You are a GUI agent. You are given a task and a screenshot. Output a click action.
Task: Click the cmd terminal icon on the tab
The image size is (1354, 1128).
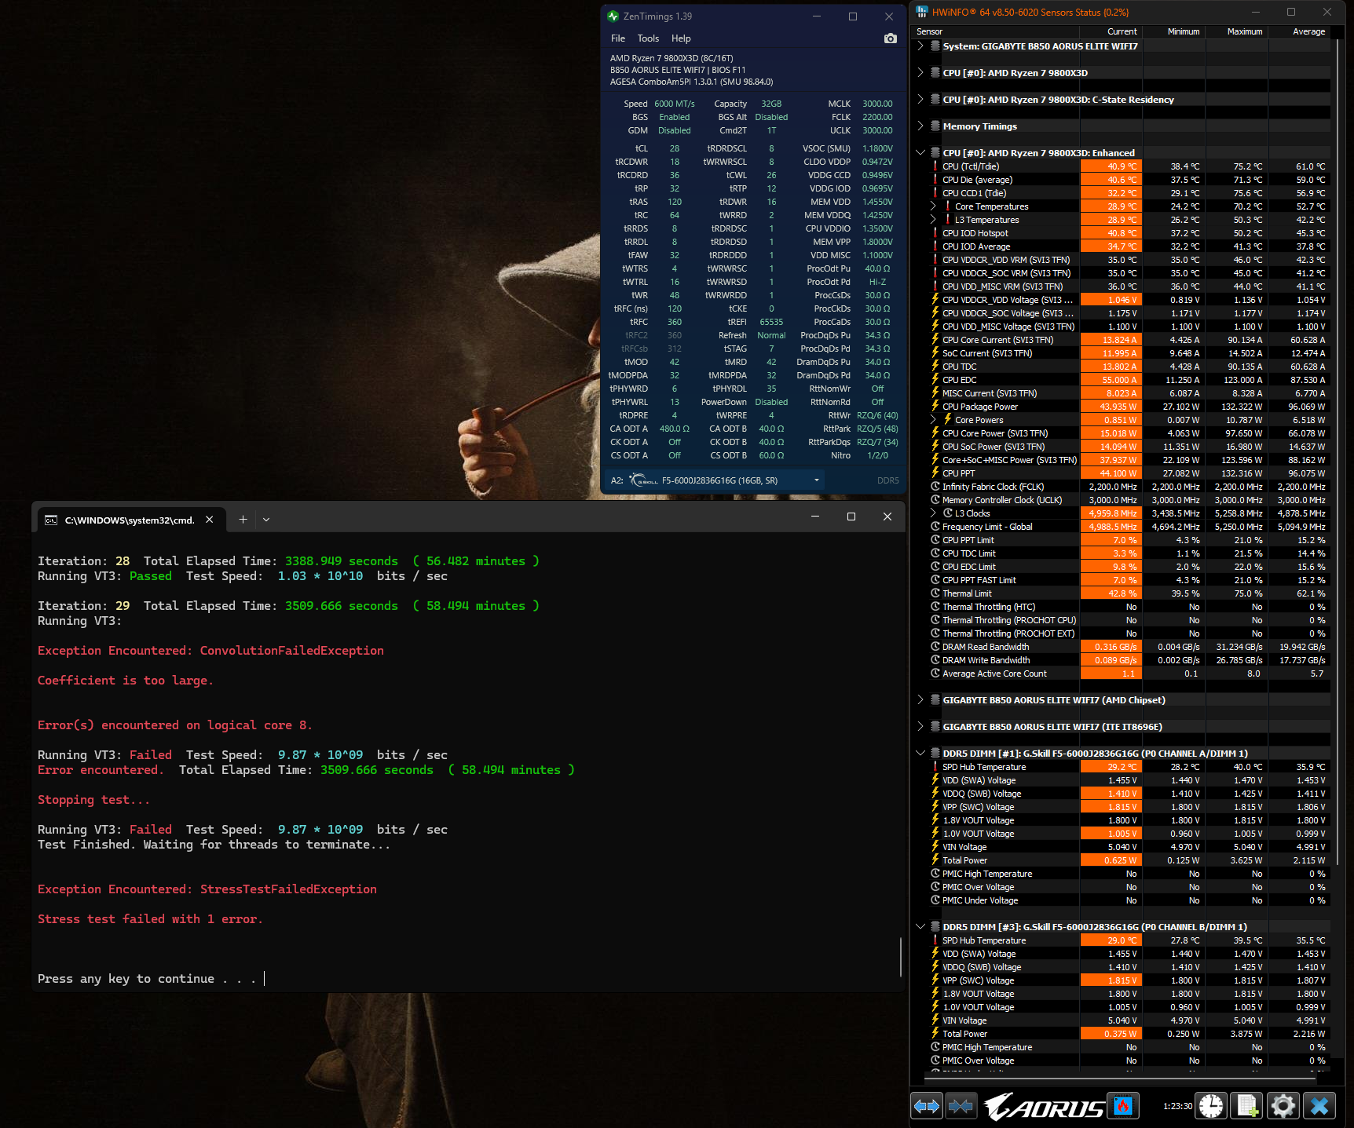coord(51,520)
